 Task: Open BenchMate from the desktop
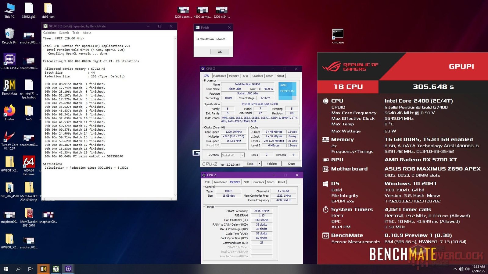click(9, 85)
